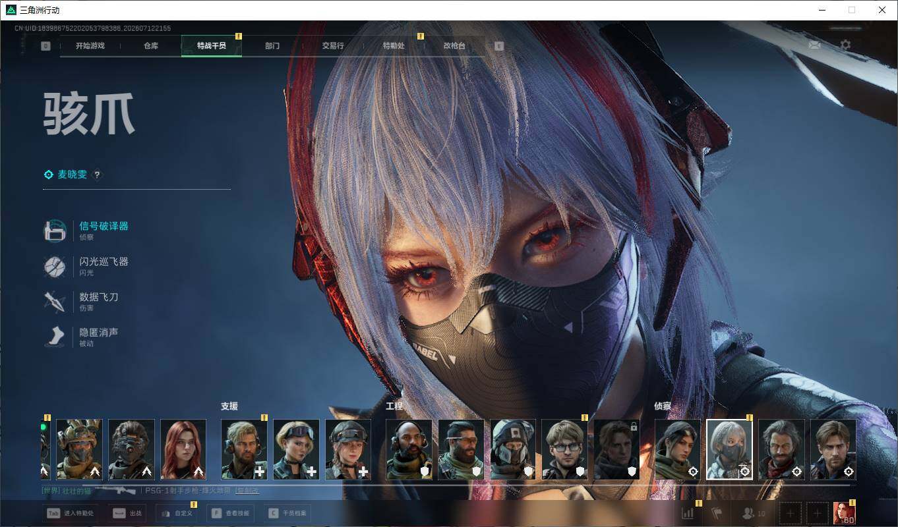This screenshot has height=527, width=898.
Task: Click the 查看技能 button
Action: (231, 513)
